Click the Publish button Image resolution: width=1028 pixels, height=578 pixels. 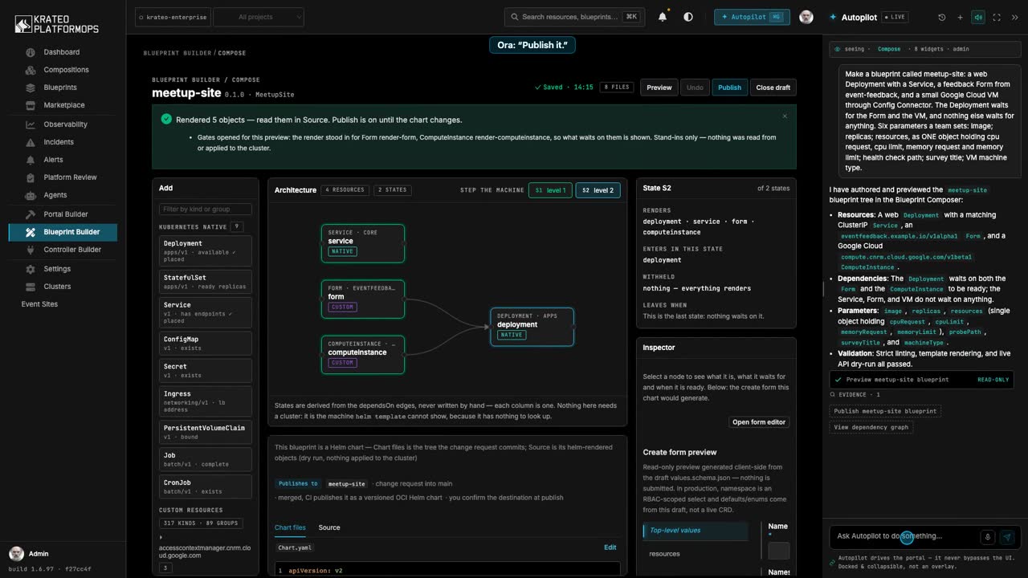729,88
